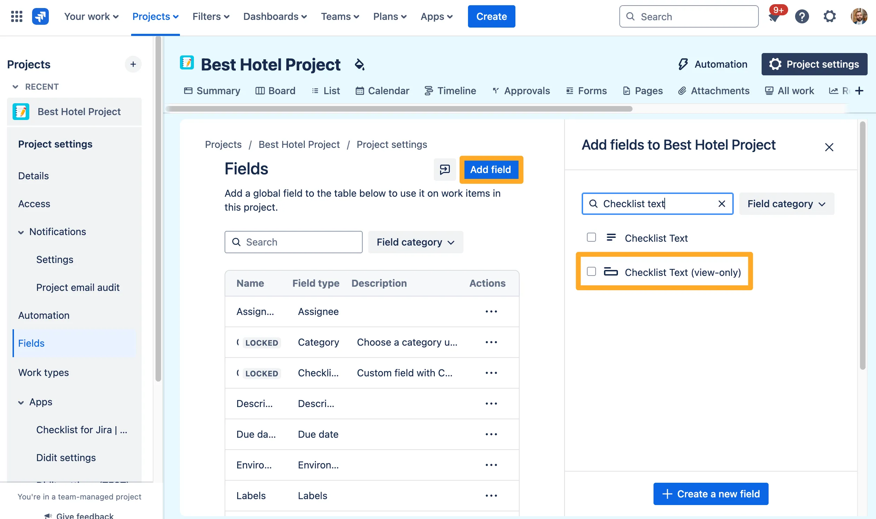Click the Search box above fields table
The width and height of the screenshot is (876, 519).
coord(294,242)
